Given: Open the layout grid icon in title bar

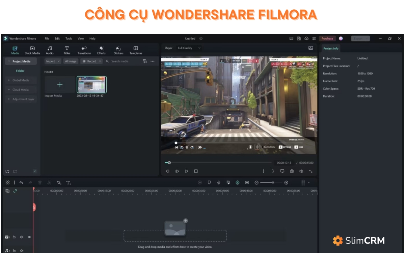Looking at the screenshot, I should [314, 38].
